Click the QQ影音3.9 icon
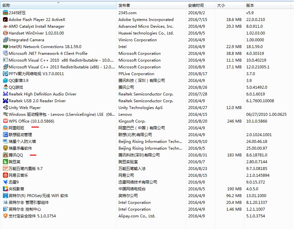The width and height of the screenshot is (294, 229). pyautogui.click(x=5, y=80)
